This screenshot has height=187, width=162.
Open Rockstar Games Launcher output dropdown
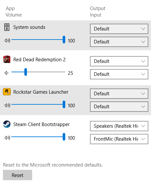(x=119, y=94)
